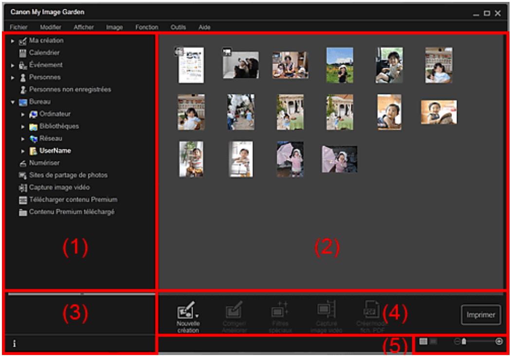Expand the Personnes tree node
510x356 pixels.
point(12,78)
